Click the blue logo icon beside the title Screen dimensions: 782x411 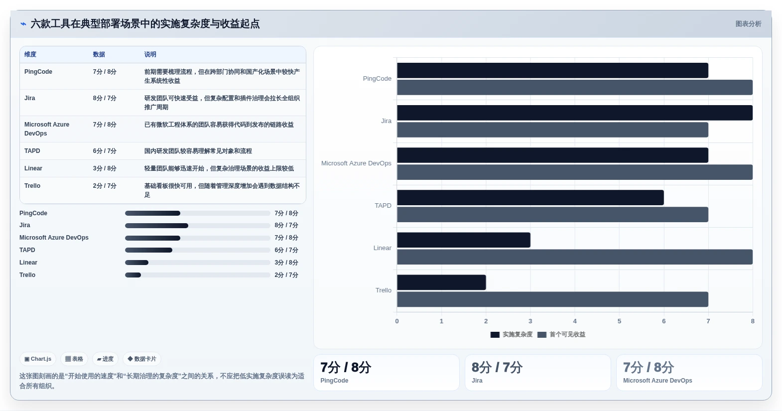(23, 24)
